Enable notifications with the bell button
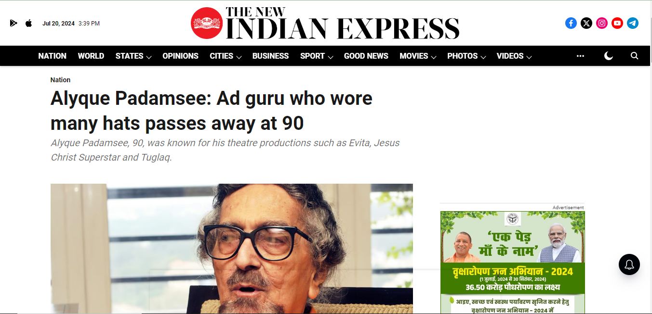The width and height of the screenshot is (652, 314). click(629, 264)
